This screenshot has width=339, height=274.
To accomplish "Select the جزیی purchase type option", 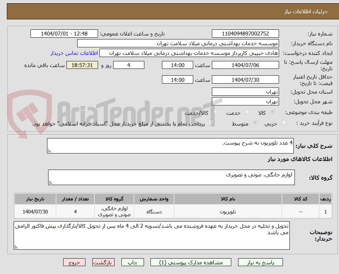I will (284, 123).
